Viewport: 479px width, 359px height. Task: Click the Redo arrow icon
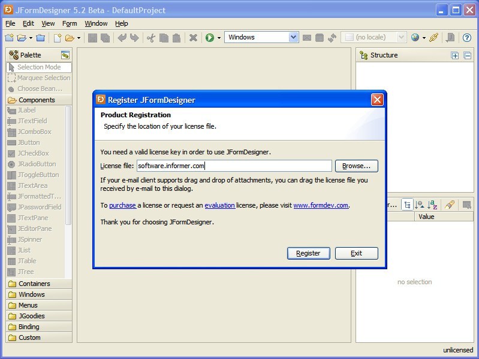[134, 38]
